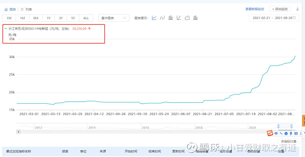Select the line chart display icon
This screenshot has width=305, height=157.
point(154,18)
